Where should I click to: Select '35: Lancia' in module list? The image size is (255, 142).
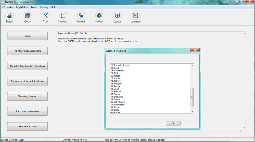[x=115, y=99]
